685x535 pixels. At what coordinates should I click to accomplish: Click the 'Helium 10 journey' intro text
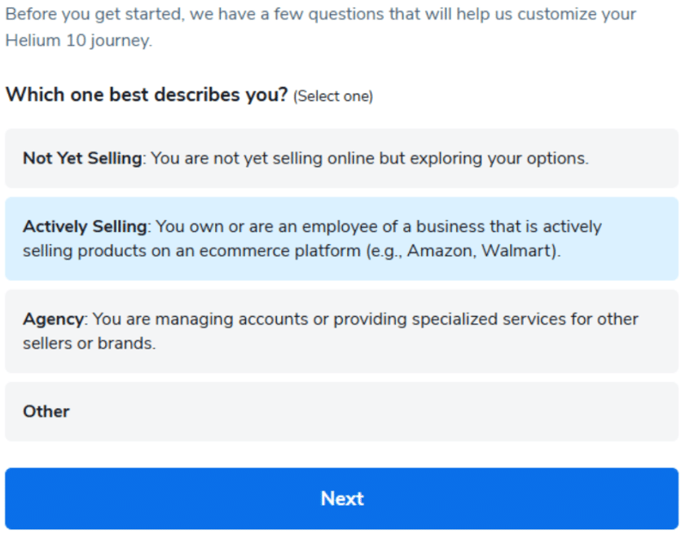[x=78, y=41]
